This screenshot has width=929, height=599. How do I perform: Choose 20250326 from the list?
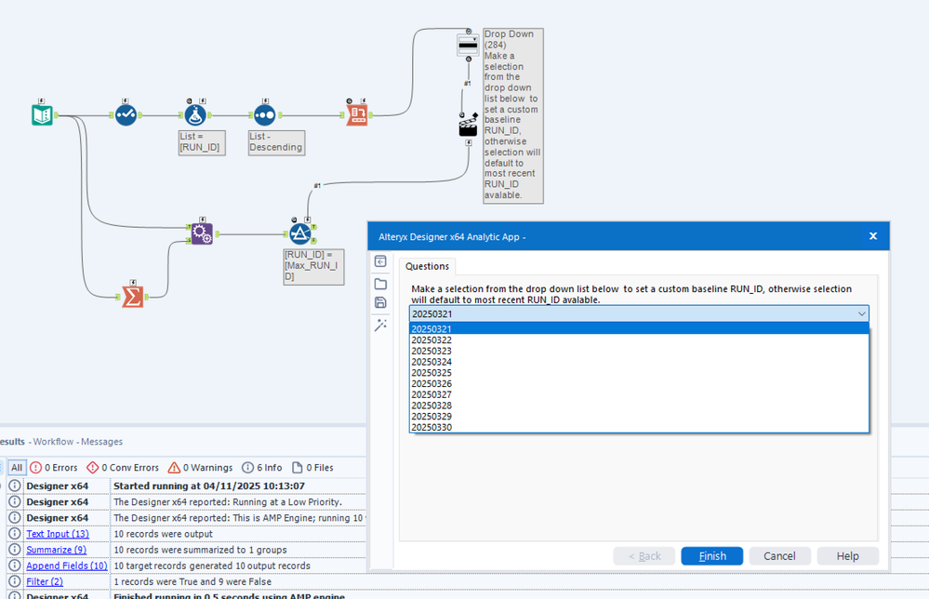(639, 383)
